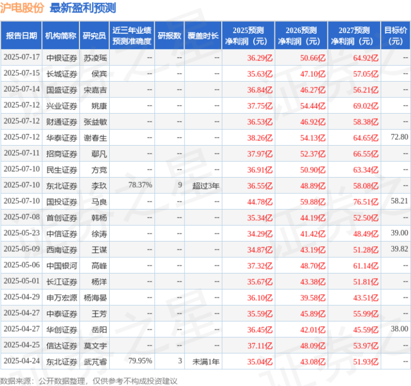The height and width of the screenshot is (386, 411).
Task: Click 招商证券 institution cell
Action: [62, 154]
